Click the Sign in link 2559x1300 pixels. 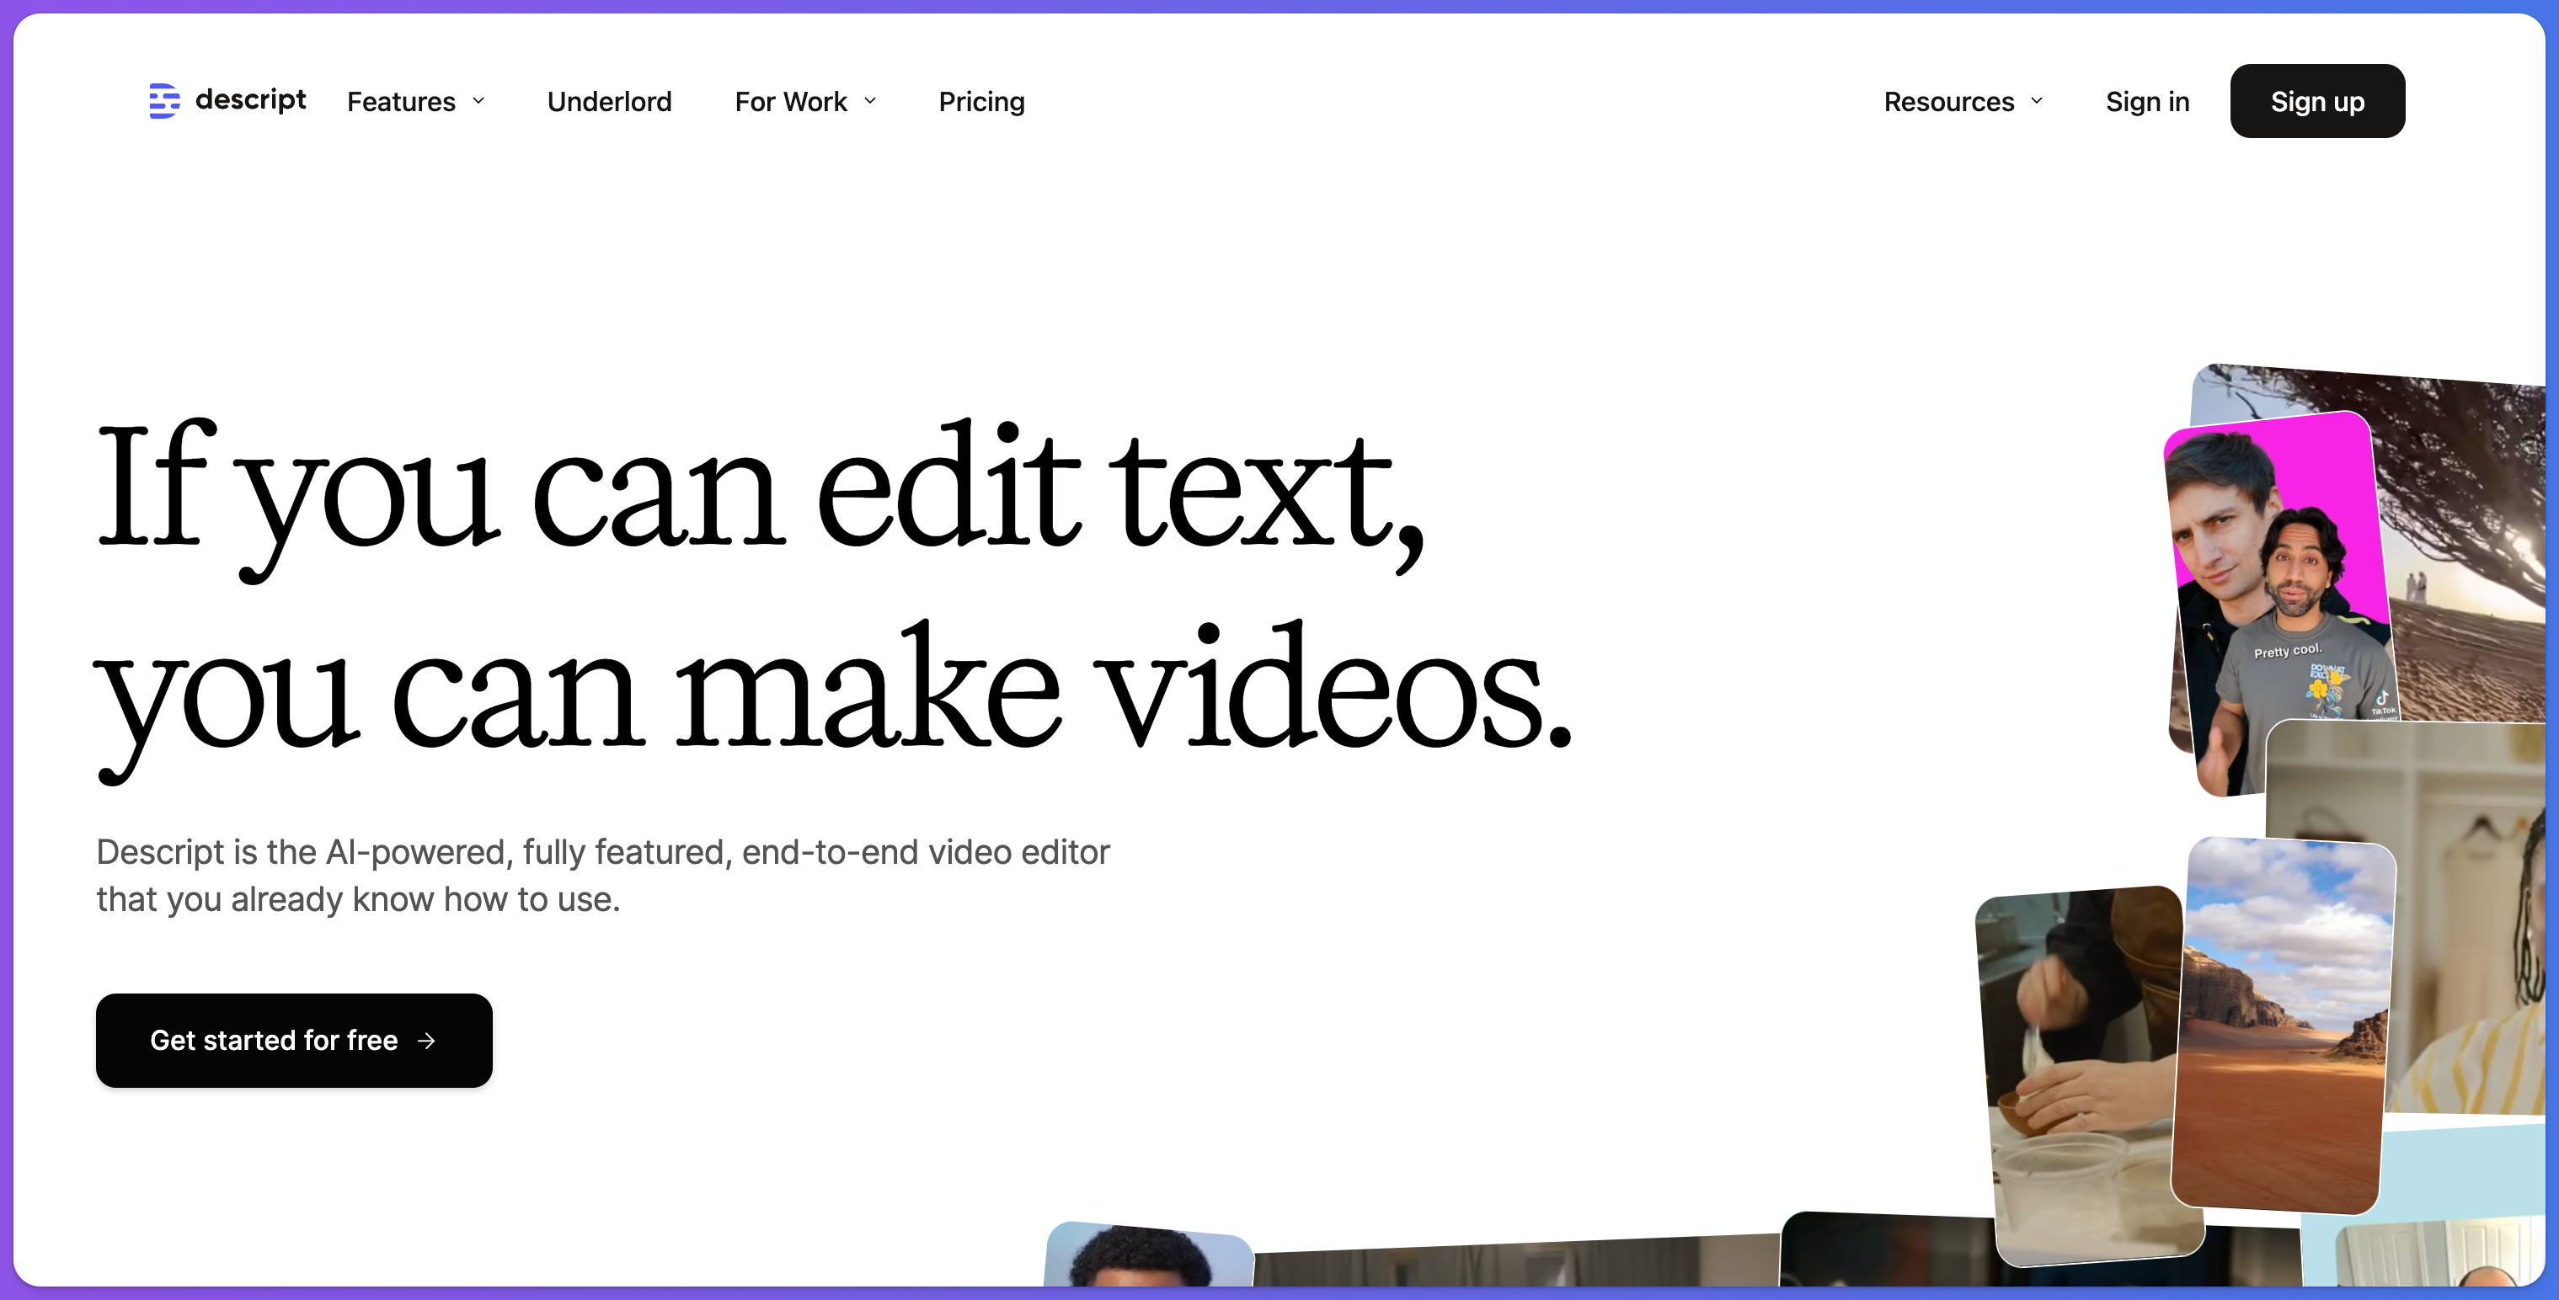[2148, 101]
